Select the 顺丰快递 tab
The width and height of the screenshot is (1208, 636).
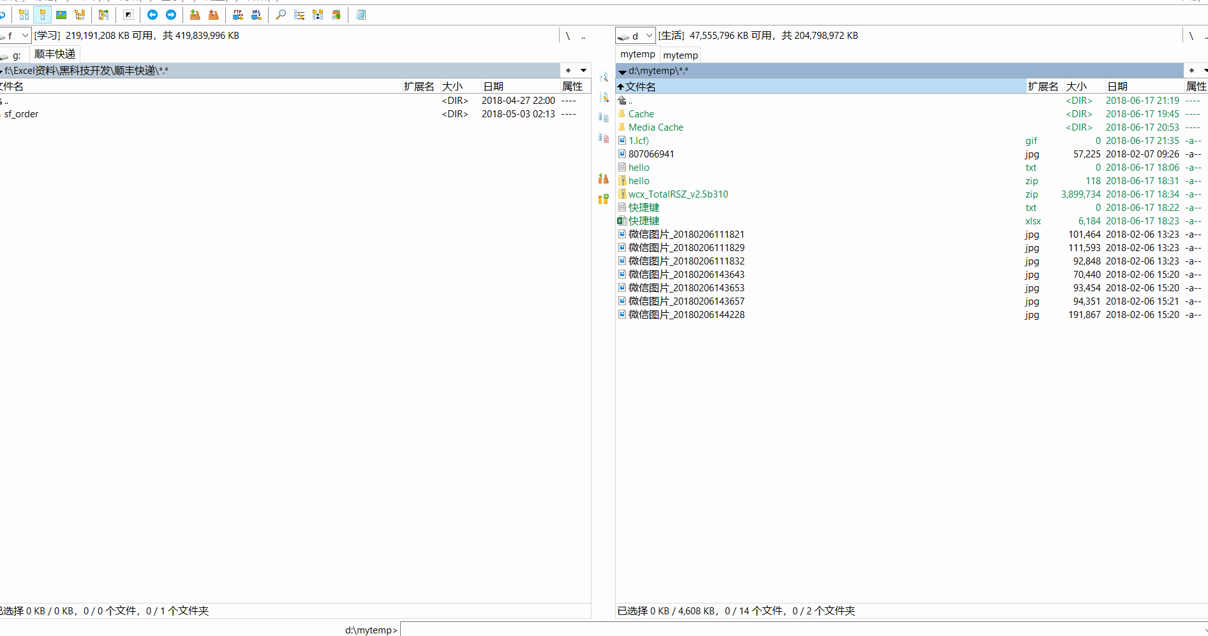coord(55,54)
